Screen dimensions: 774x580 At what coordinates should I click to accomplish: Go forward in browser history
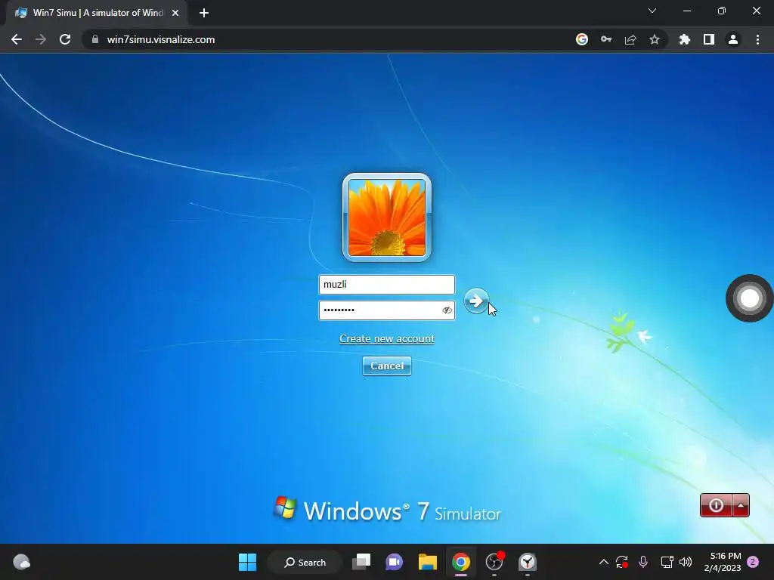(41, 39)
